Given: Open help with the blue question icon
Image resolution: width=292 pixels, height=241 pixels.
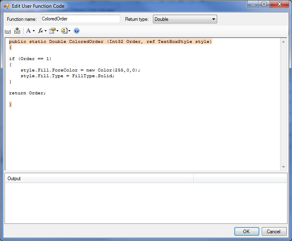Looking at the screenshot, I should pos(76,31).
